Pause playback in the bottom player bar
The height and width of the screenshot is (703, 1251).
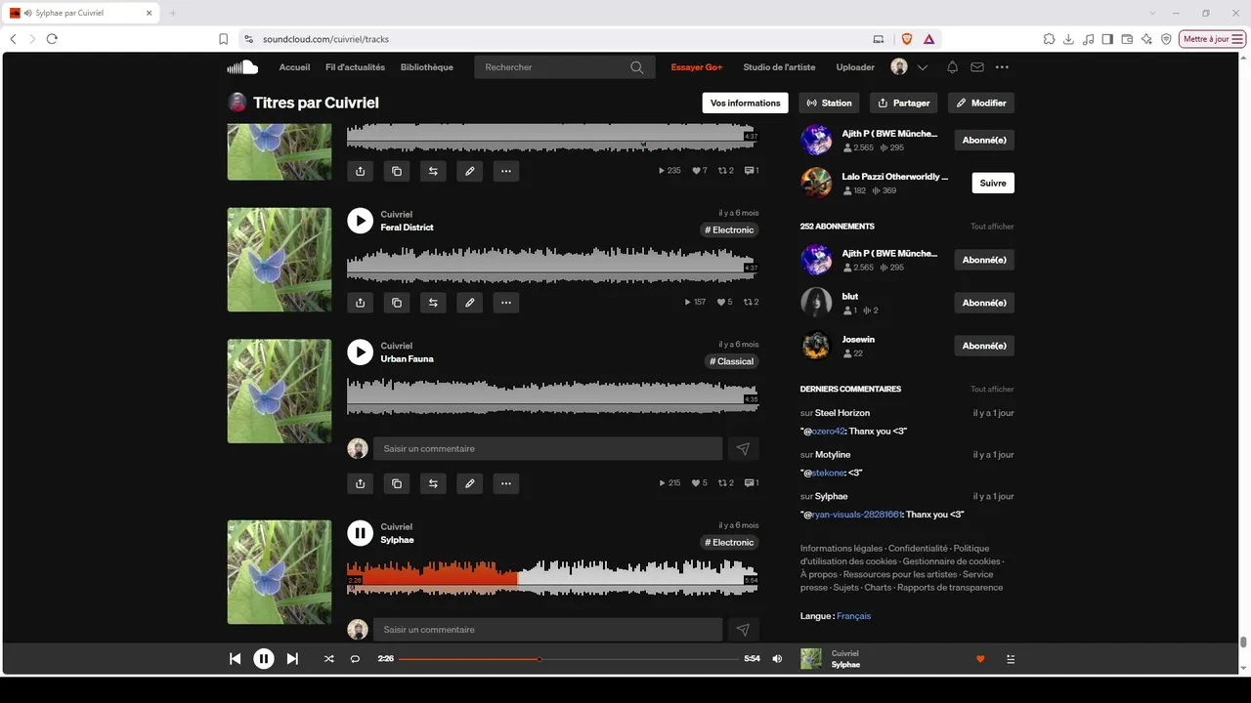[264, 659]
